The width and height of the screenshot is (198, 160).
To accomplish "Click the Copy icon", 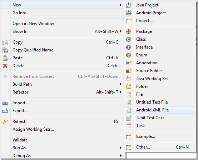I will click(x=5, y=42).
